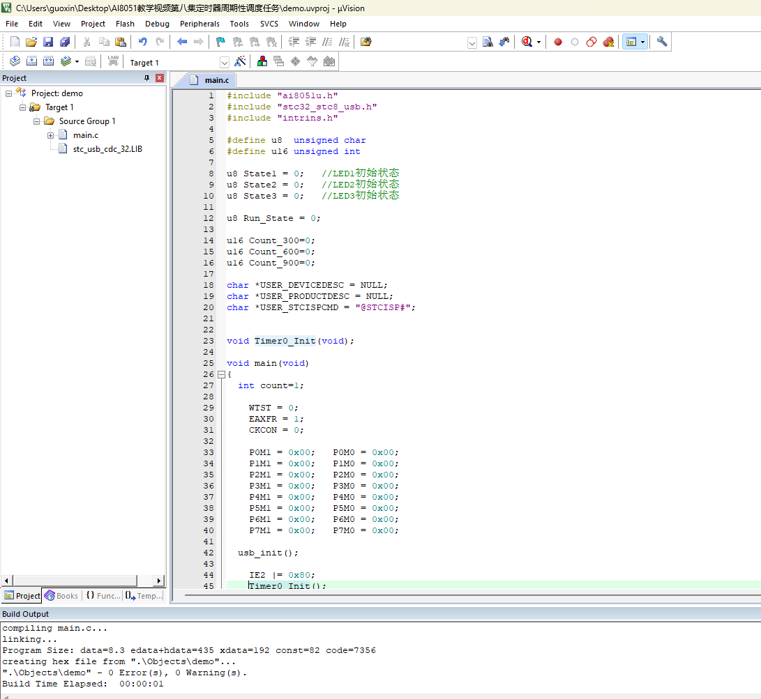Insert a bookmark with the flag icon
Image resolution: width=761 pixels, height=699 pixels.
(220, 42)
